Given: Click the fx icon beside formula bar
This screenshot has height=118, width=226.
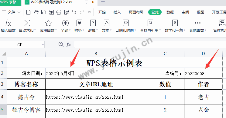Looking at the screenshot, I should [x=69, y=44].
